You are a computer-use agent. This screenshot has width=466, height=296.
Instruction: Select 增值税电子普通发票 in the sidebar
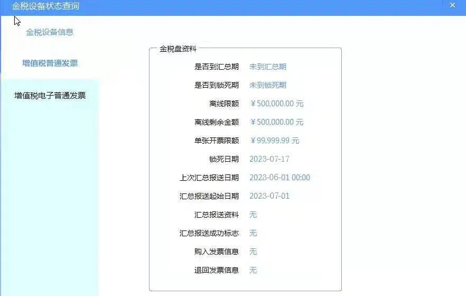point(50,95)
